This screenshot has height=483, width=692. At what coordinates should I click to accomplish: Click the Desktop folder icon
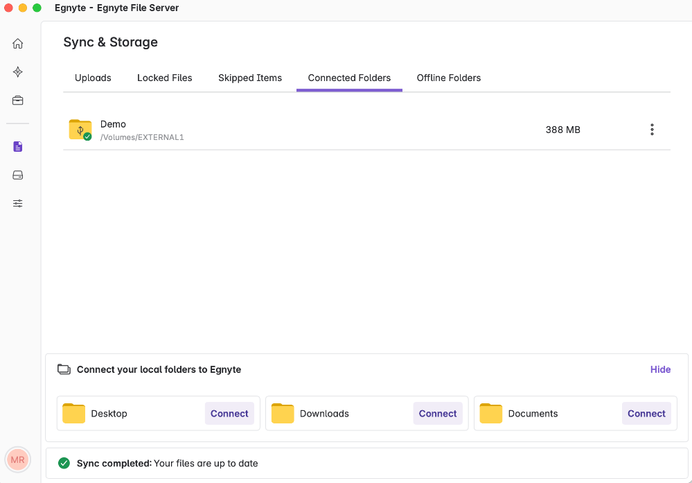tap(73, 413)
